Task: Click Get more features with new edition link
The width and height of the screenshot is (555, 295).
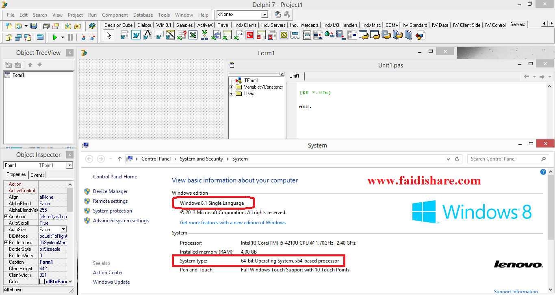Action: [x=233, y=223]
